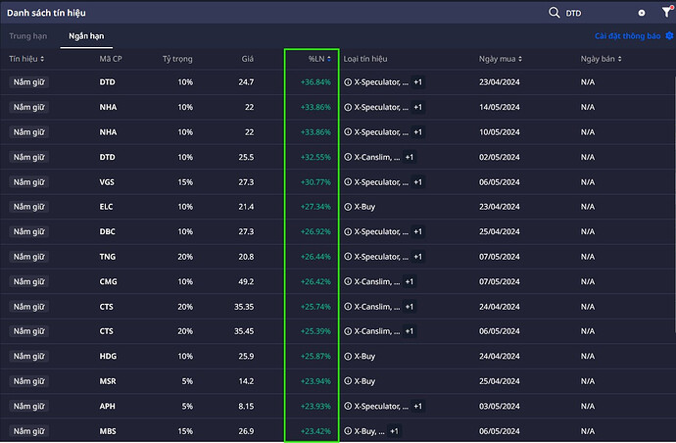Select the Ngắn hạn tab
The image size is (676, 443).
(x=86, y=36)
